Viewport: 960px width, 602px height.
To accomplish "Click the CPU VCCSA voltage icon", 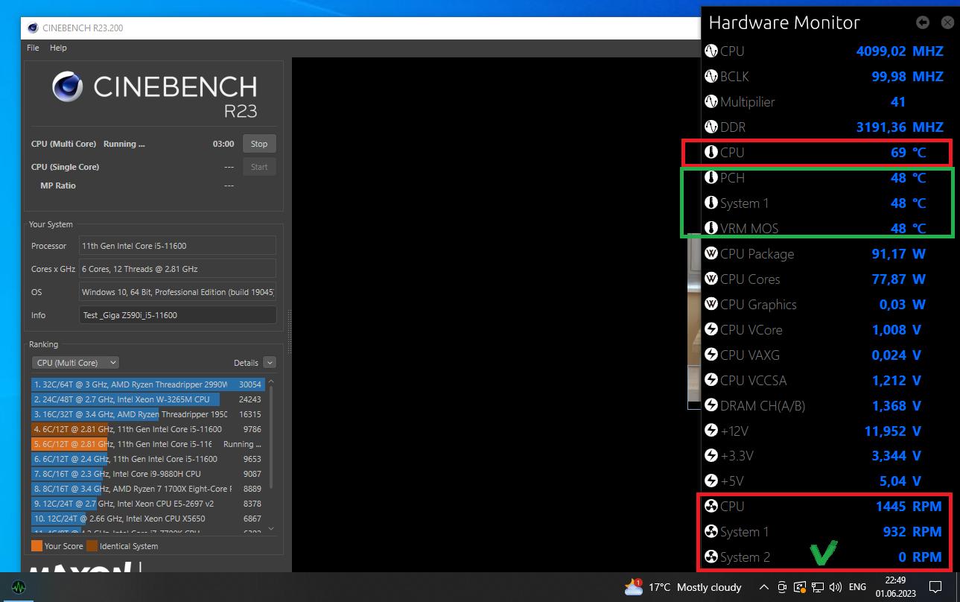I will point(711,381).
